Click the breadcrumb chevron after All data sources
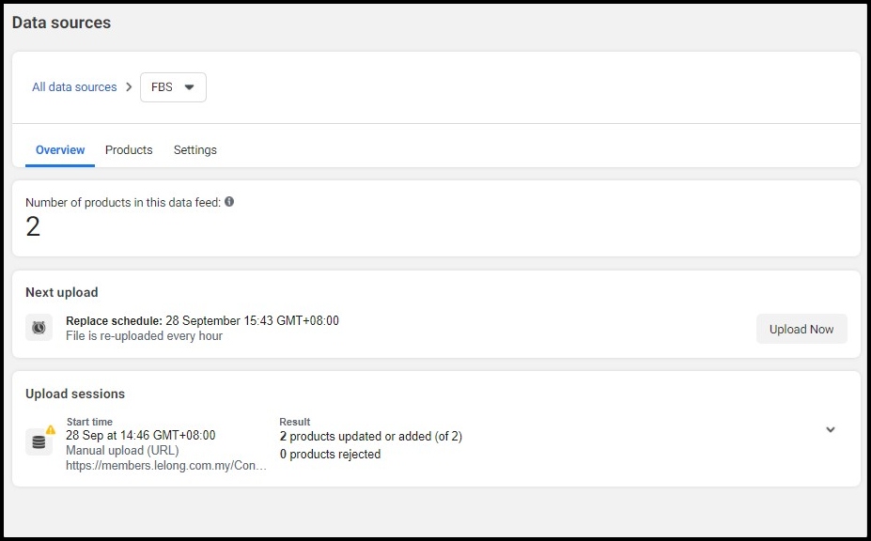Viewport: 871px width, 541px height. point(129,87)
